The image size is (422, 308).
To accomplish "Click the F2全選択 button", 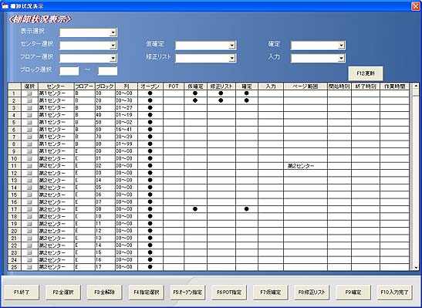I will 63,292.
